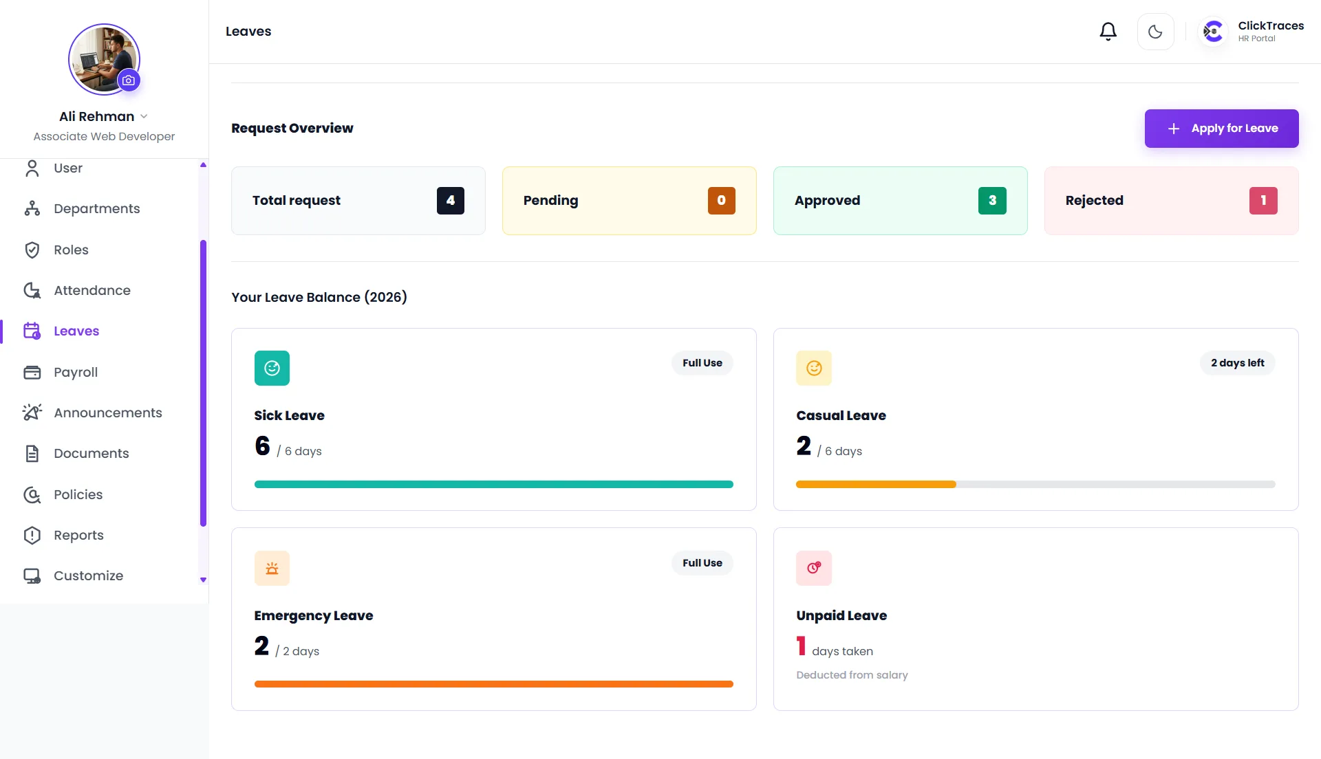Image resolution: width=1321 pixels, height=759 pixels.
Task: Toggle dark mode with the moon icon
Action: pyautogui.click(x=1155, y=32)
